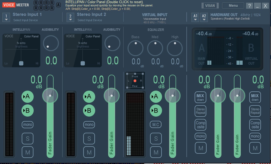The width and height of the screenshot is (271, 164).
Task: Click the VOICEMEETER logo
Action: (16, 5)
